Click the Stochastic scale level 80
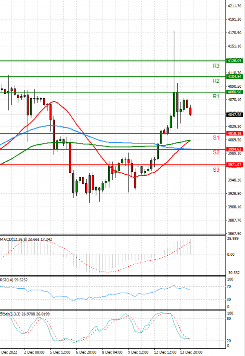The image size is (245, 356). pyautogui.click(x=229, y=318)
